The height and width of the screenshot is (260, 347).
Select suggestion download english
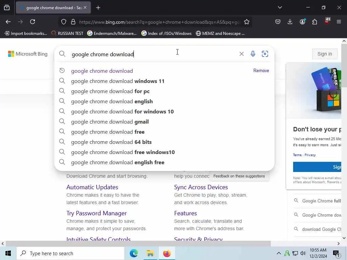pos(164,102)
